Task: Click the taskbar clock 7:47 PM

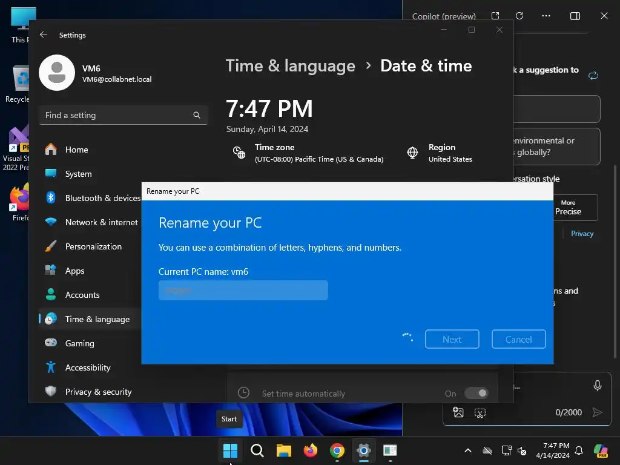Action: click(x=553, y=450)
